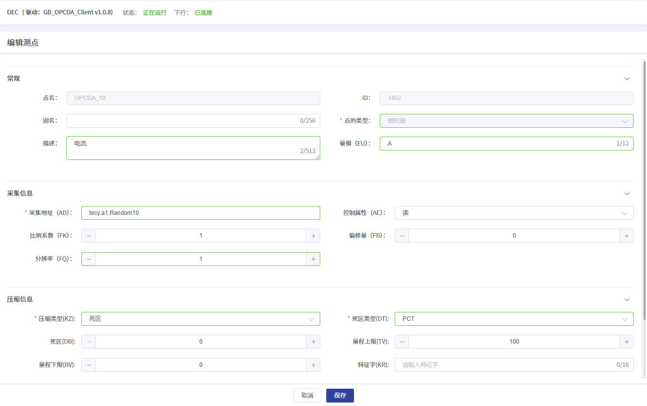647x406 pixels.
Task: Collapse the 常规 section
Action: (x=627, y=79)
